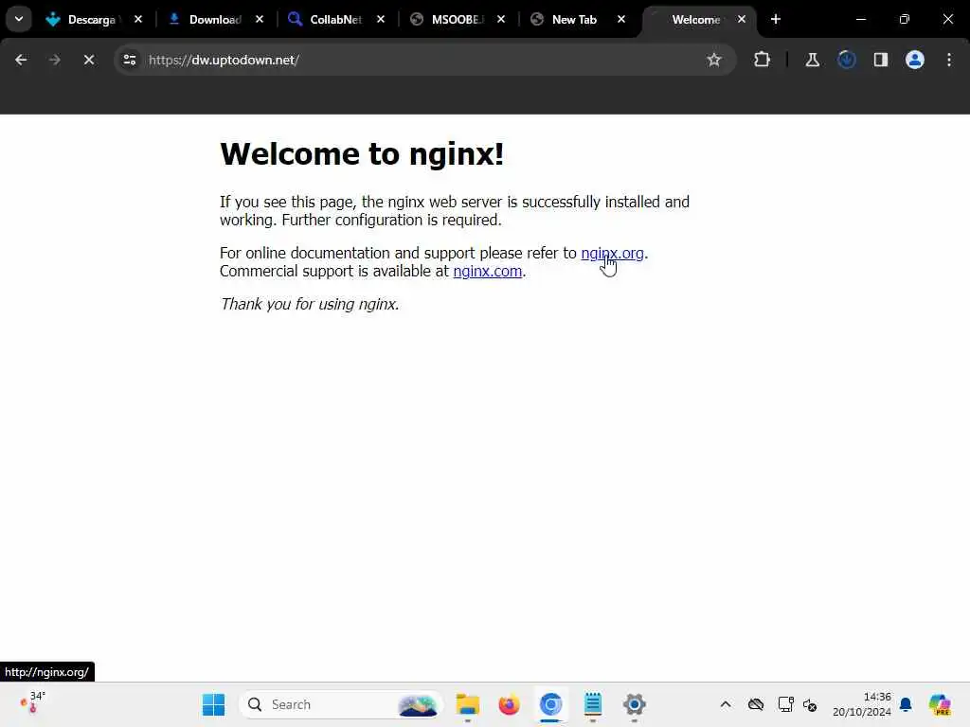
Task: Switch to the MSOOBE tab
Action: pyautogui.click(x=457, y=19)
